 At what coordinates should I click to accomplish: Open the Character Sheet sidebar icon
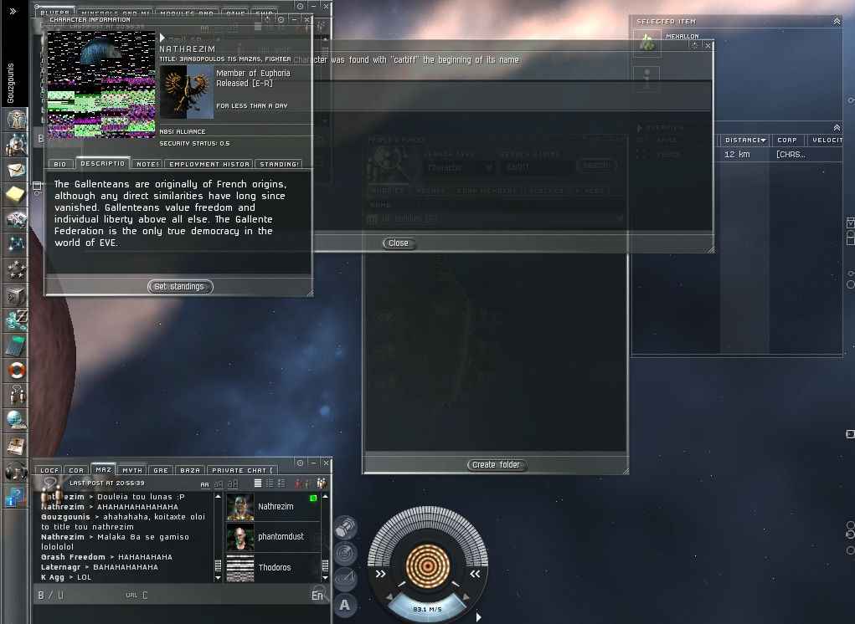tap(16, 119)
